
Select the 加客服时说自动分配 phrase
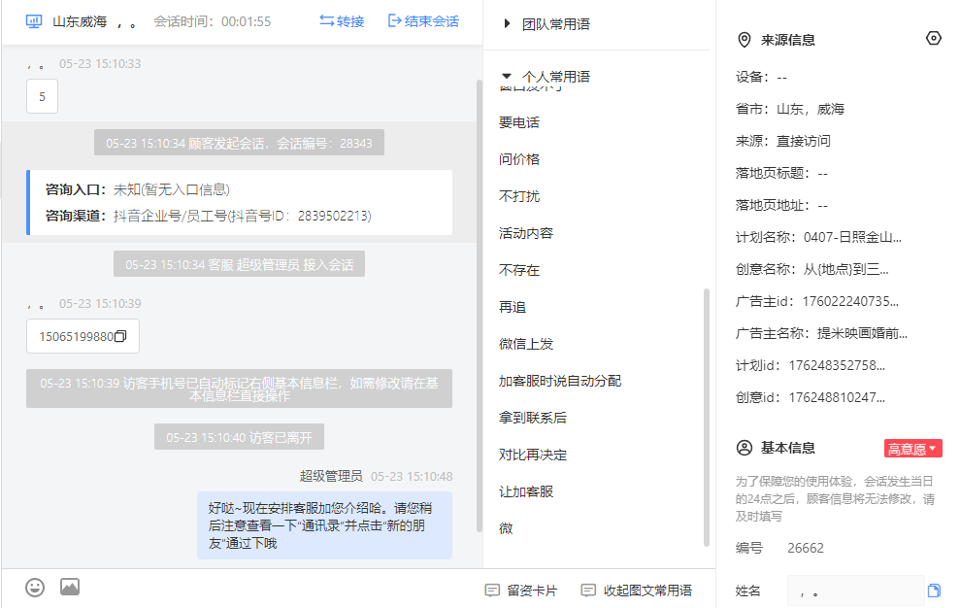[x=559, y=381]
